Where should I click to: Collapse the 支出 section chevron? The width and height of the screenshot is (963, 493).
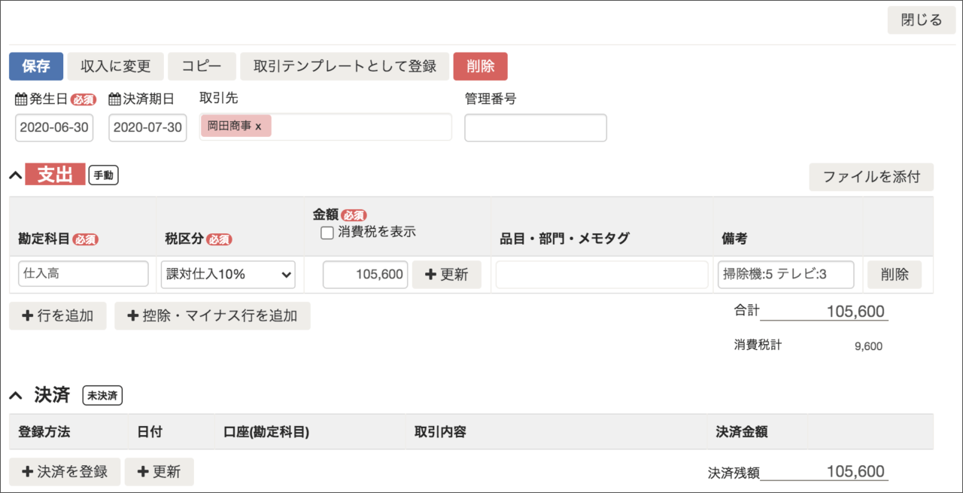(15, 175)
